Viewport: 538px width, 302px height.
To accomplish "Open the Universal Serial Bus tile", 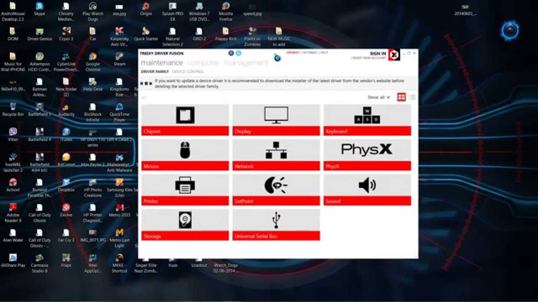I will point(276,225).
